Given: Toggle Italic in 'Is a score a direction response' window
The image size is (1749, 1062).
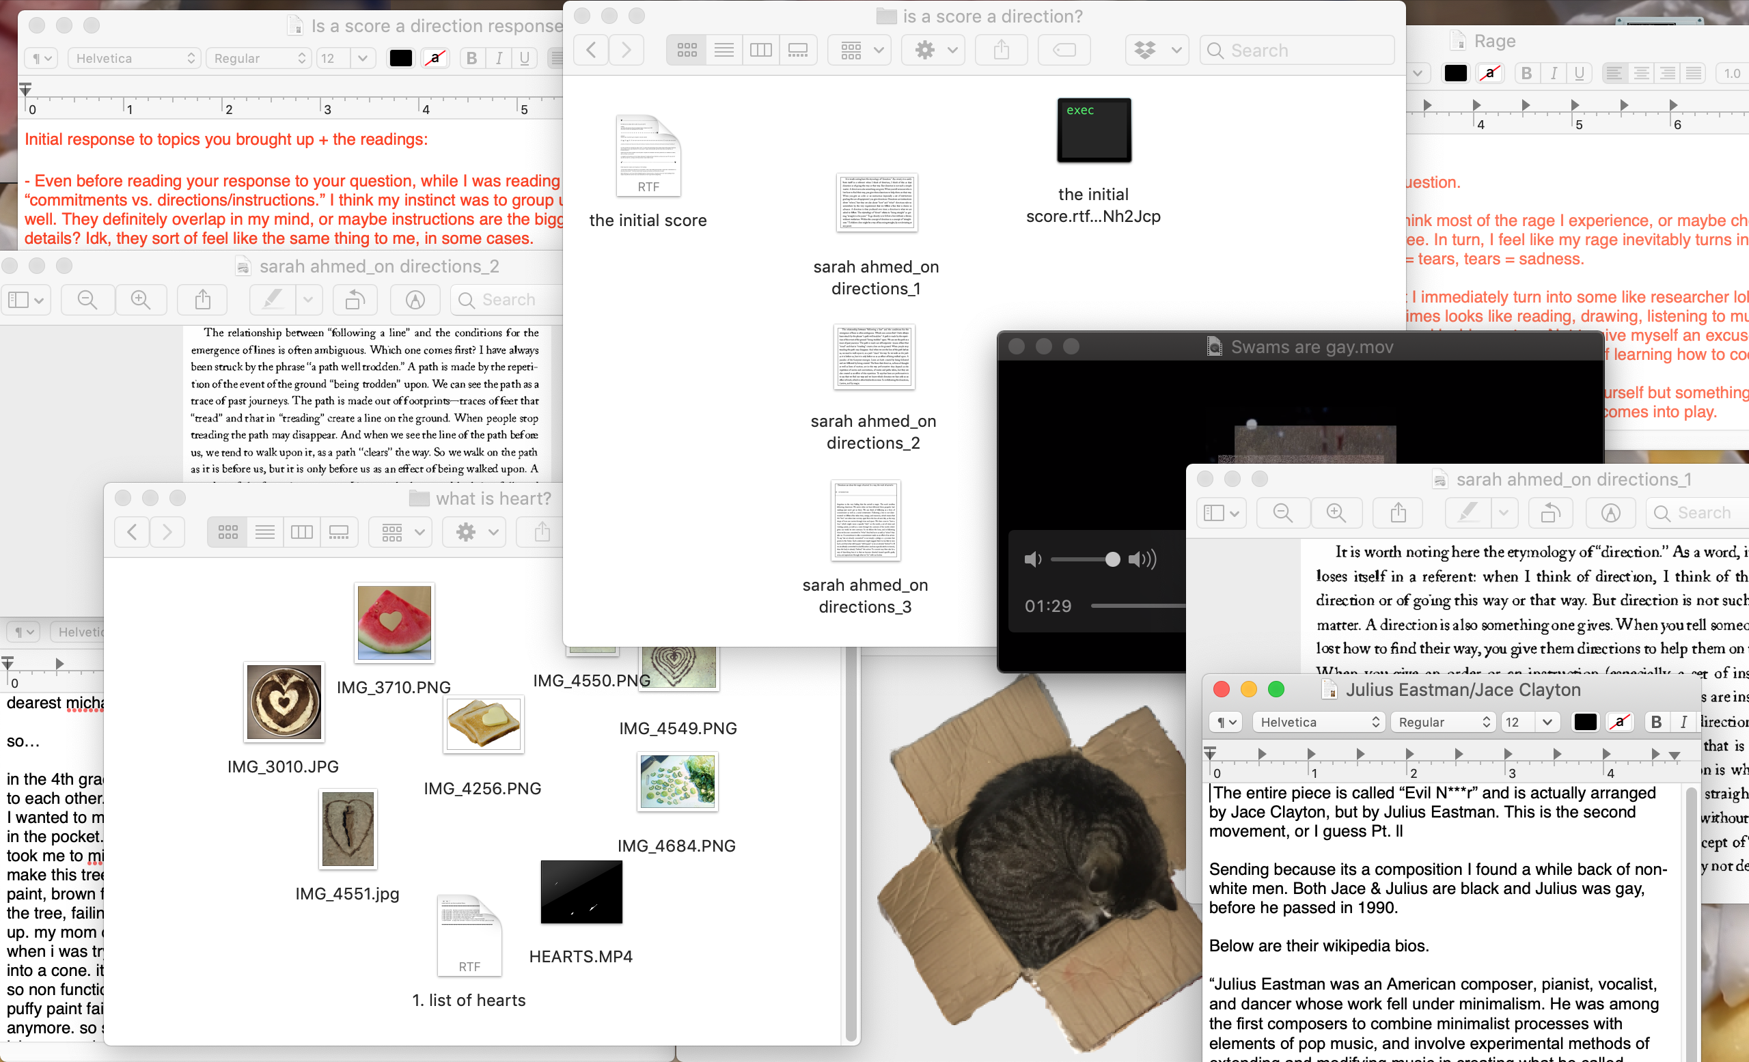Looking at the screenshot, I should tap(499, 58).
